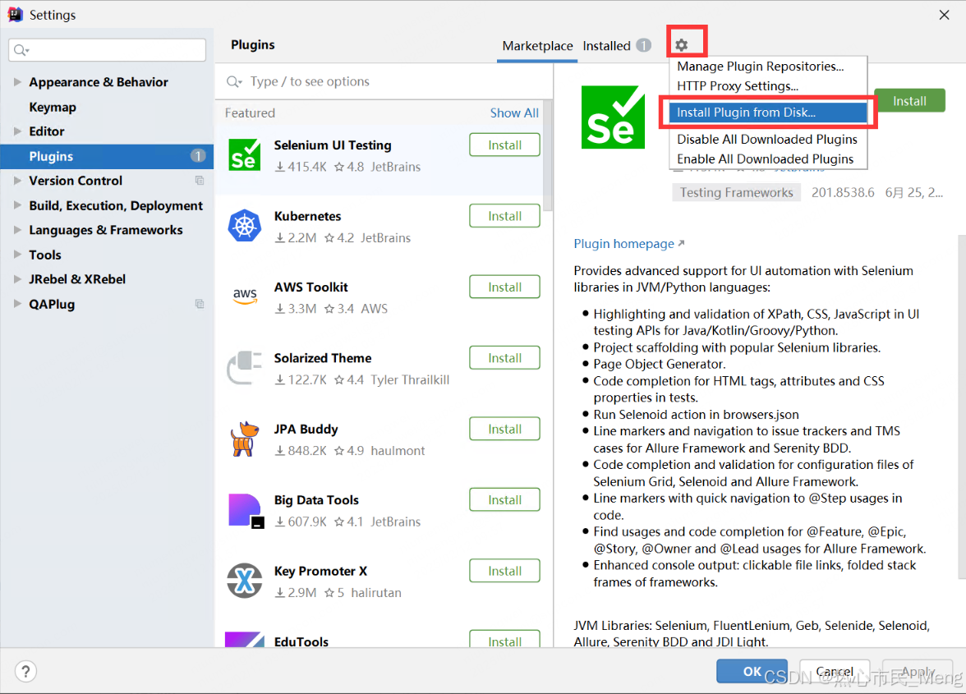Expand the Editor settings node

click(x=17, y=131)
